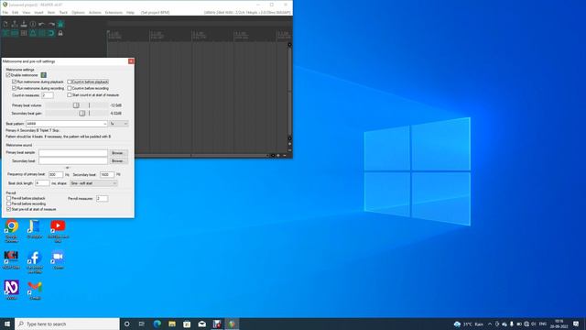Image resolution: width=586 pixels, height=330 pixels.
Task: Open the Insert menu
Action: (x=38, y=12)
